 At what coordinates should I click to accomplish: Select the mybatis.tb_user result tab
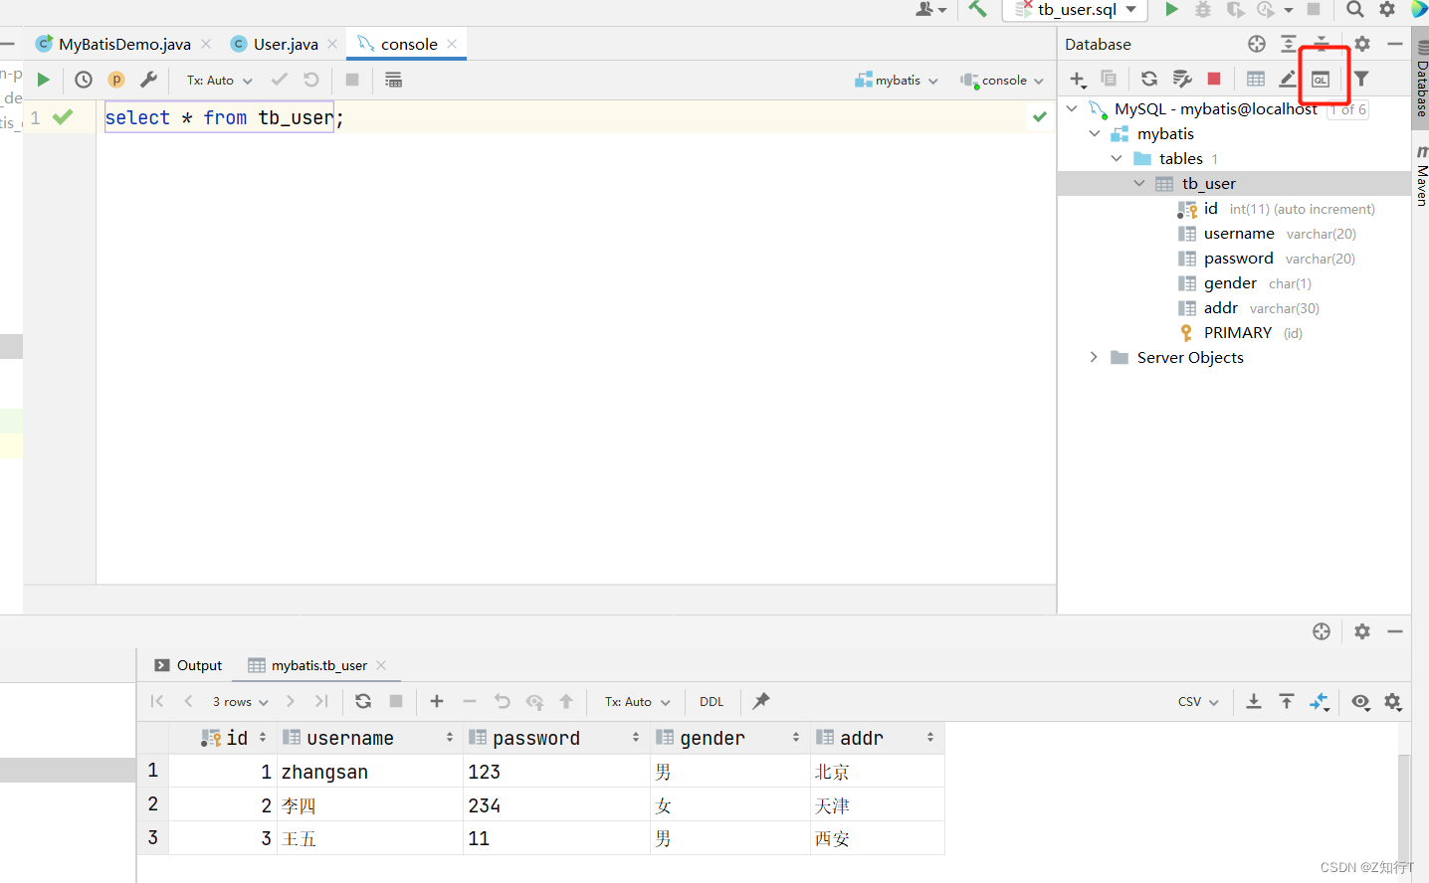318,665
